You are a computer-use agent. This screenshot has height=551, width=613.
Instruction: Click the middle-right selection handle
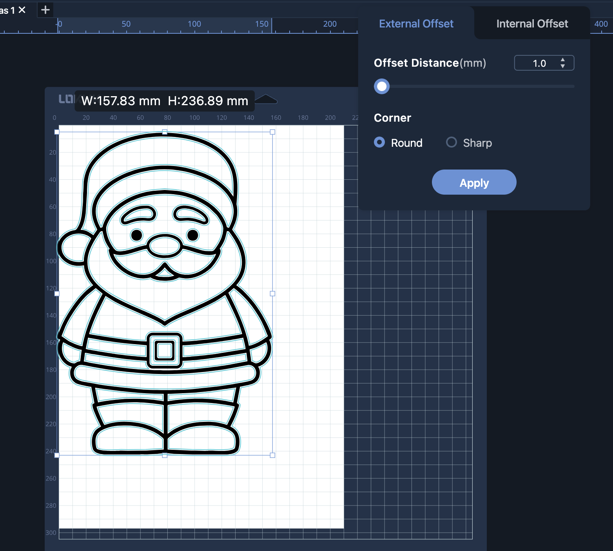click(272, 294)
